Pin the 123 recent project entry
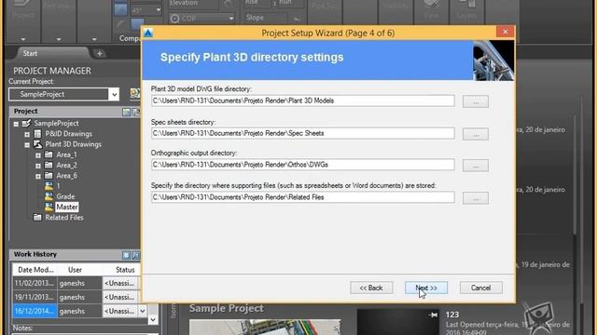The width and height of the screenshot is (597, 335). point(433,315)
